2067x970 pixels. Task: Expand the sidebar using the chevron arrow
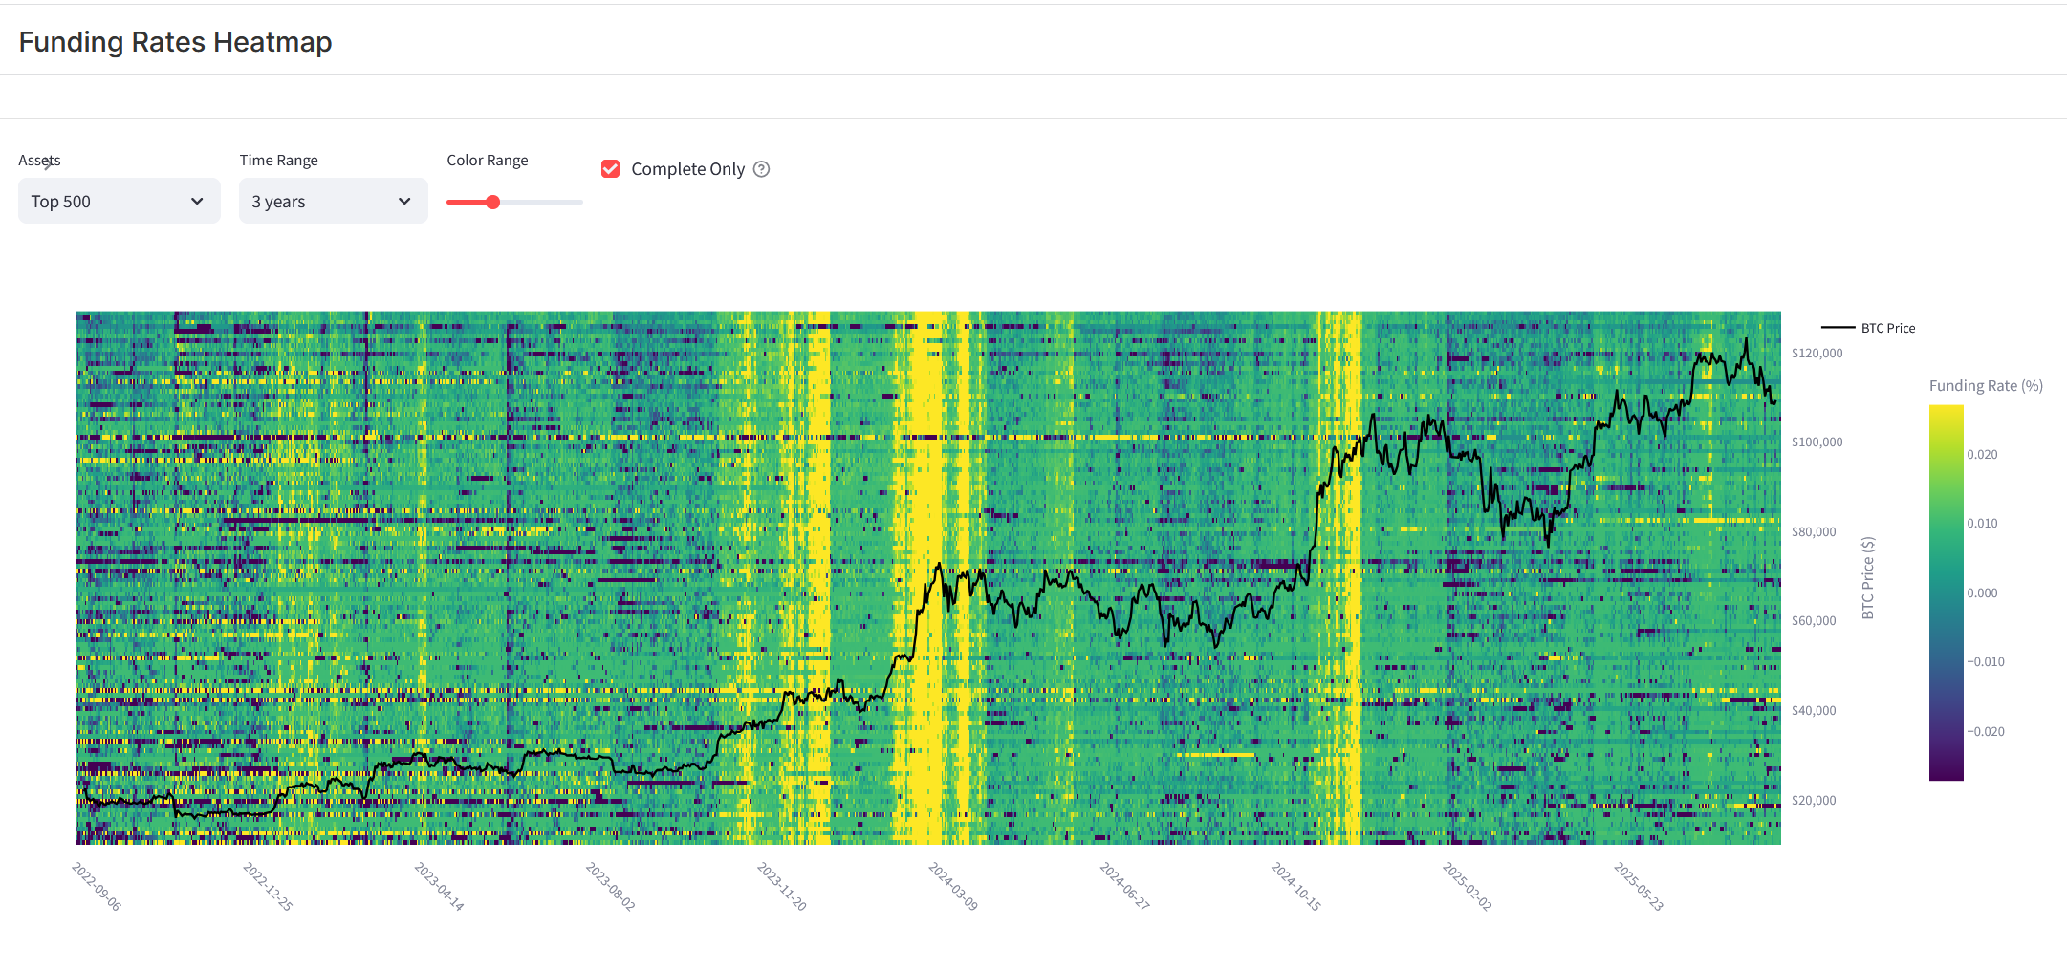click(x=47, y=164)
